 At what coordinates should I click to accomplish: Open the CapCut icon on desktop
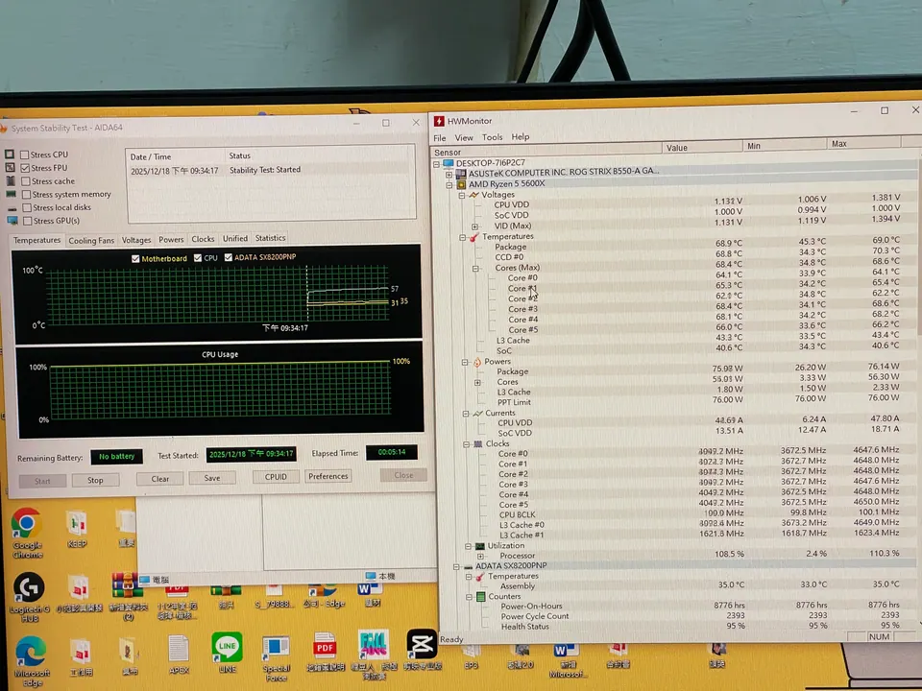pos(422,650)
